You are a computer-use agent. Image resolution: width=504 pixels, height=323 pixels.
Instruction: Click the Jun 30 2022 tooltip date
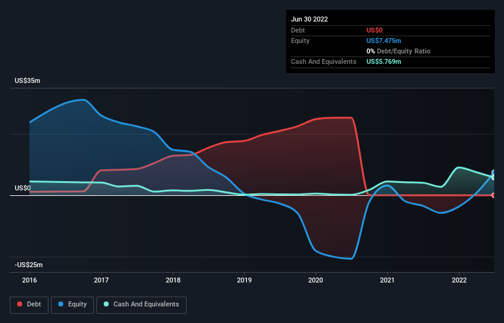pos(309,19)
